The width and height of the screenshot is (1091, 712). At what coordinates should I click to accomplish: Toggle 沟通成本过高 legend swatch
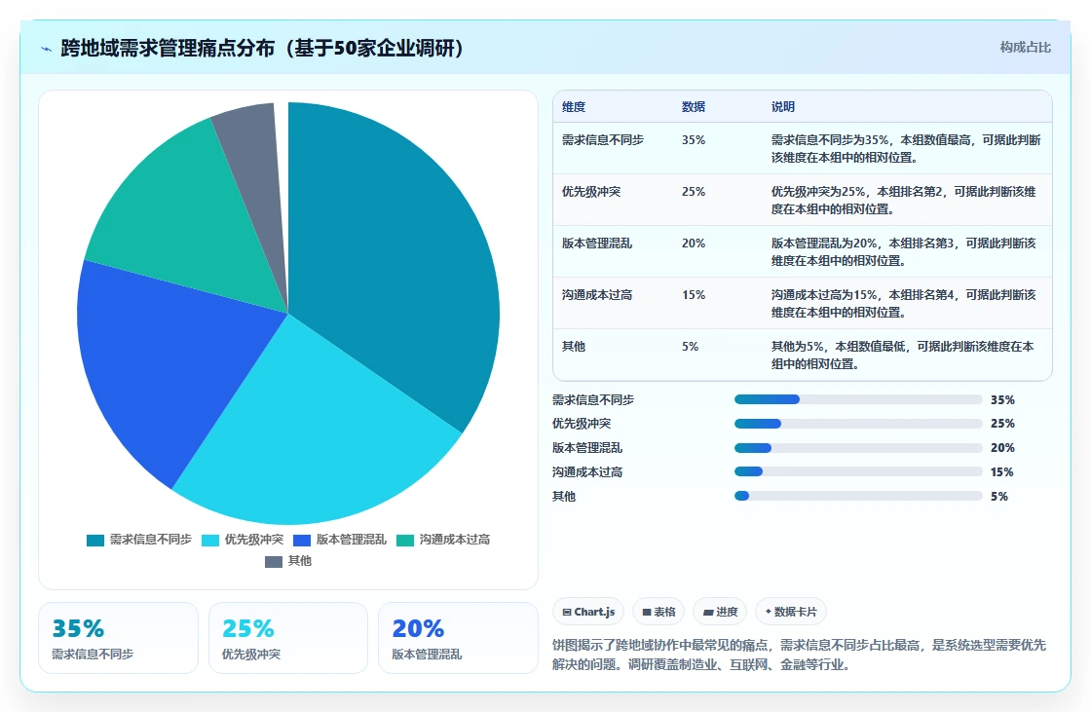point(405,541)
